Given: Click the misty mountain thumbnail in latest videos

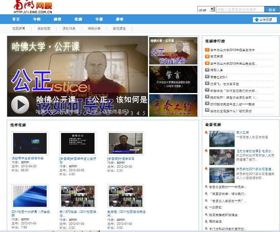Looking at the screenshot, I should (222, 139).
